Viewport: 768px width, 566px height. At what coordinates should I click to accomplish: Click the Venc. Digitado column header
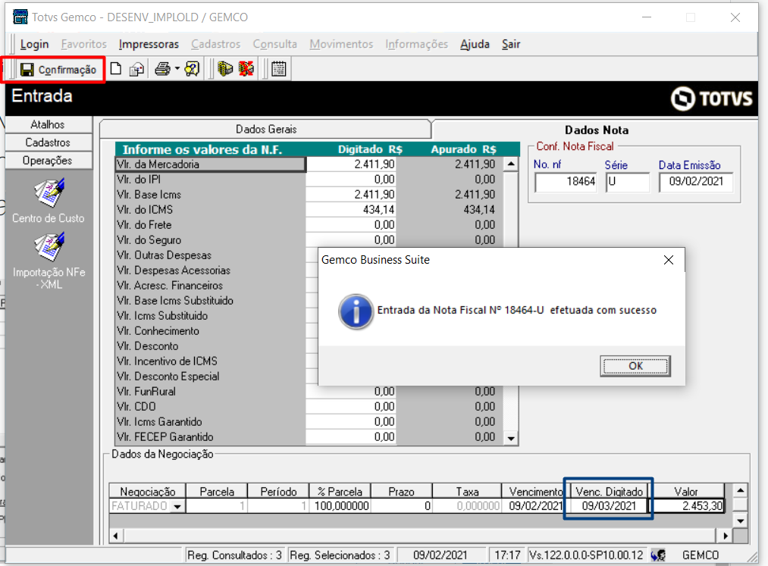coord(609,491)
